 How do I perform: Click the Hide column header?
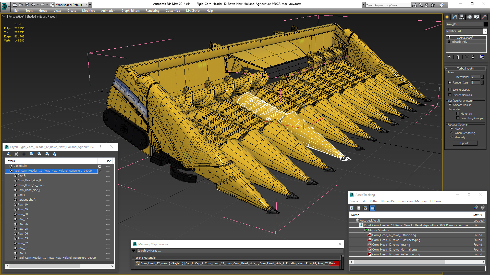[x=108, y=161]
